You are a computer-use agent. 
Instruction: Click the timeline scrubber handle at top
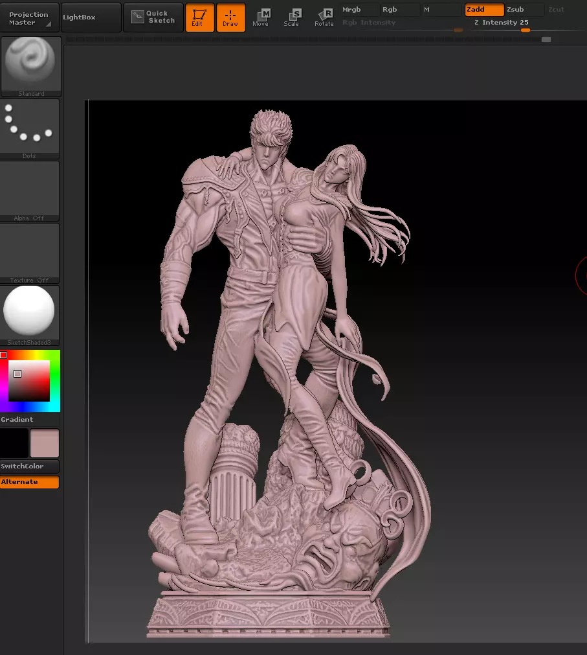coord(546,40)
